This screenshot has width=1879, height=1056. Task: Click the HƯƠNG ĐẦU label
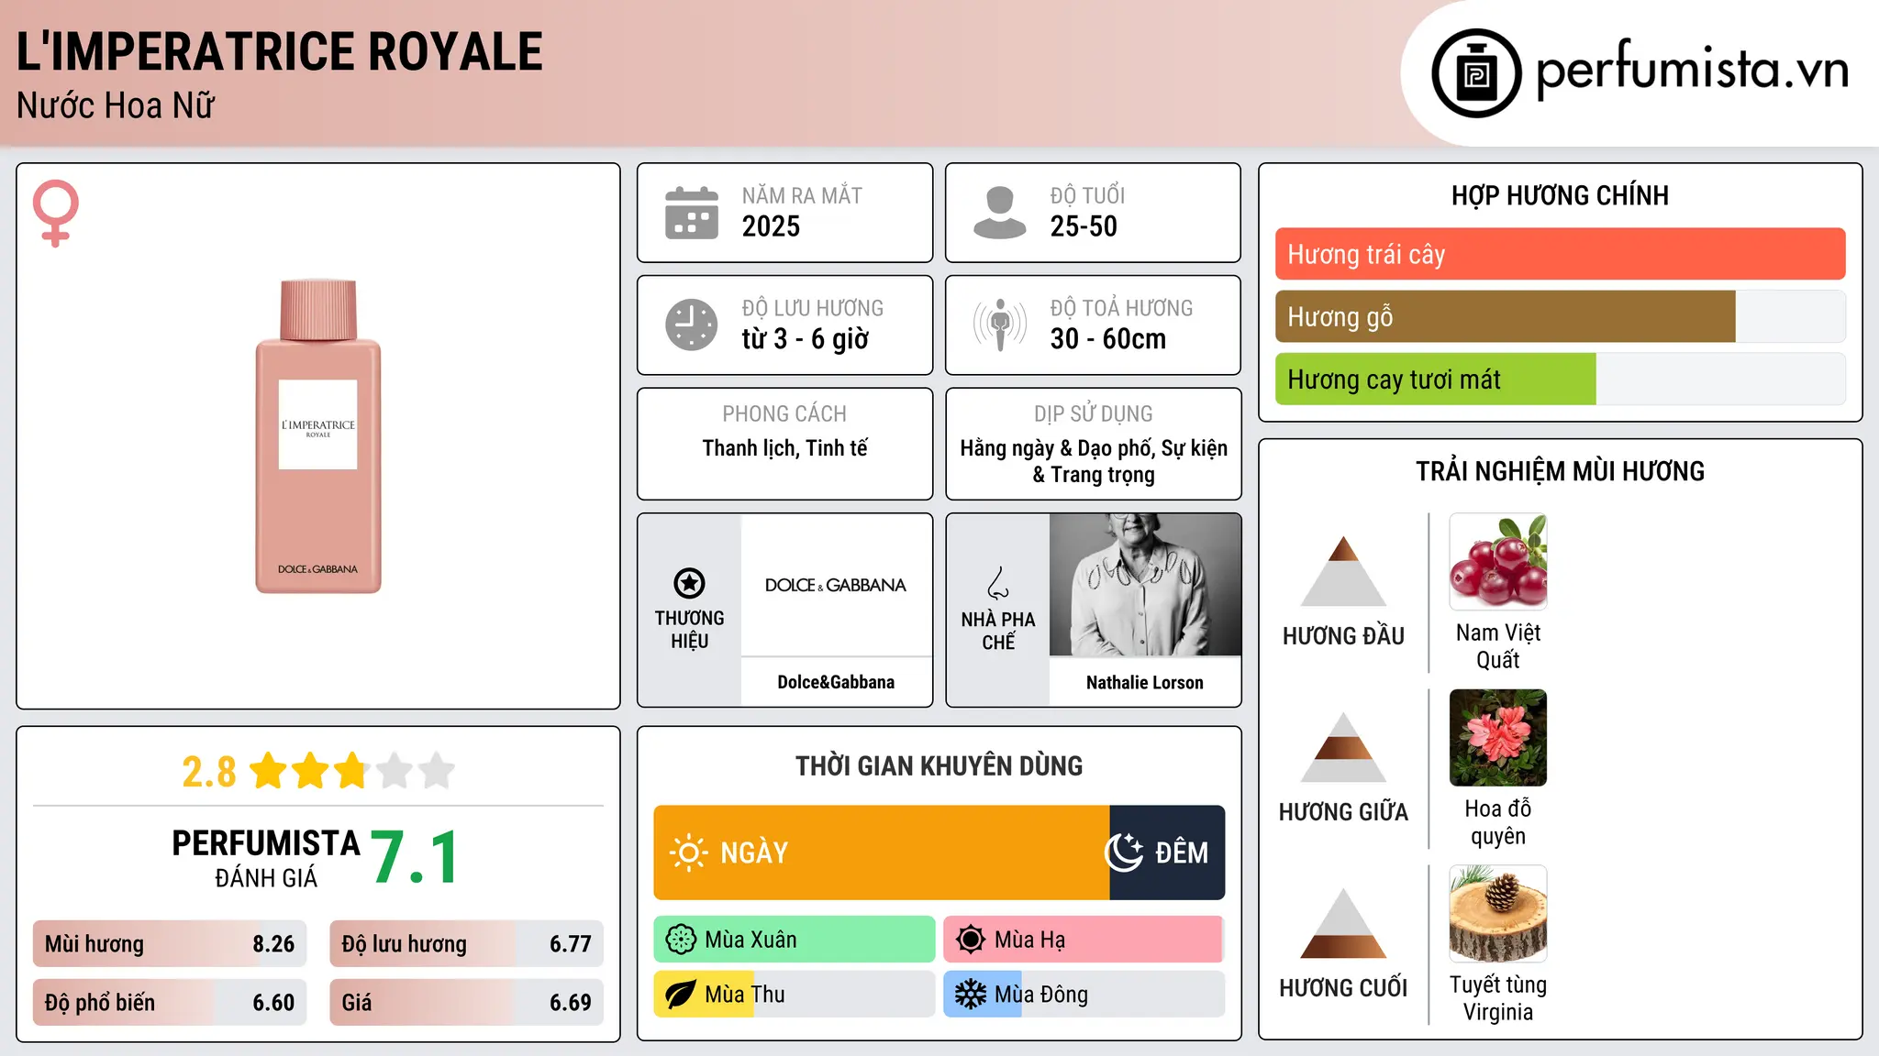[x=1343, y=636]
